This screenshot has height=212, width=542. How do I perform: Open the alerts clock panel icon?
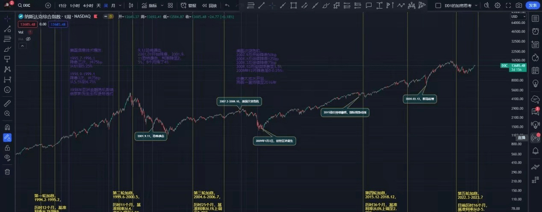pos(535,31)
